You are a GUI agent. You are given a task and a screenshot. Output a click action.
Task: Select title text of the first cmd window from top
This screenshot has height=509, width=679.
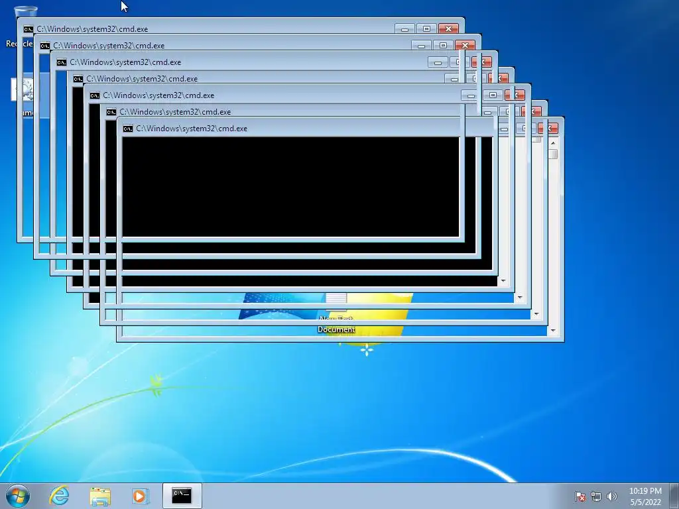(x=92, y=29)
